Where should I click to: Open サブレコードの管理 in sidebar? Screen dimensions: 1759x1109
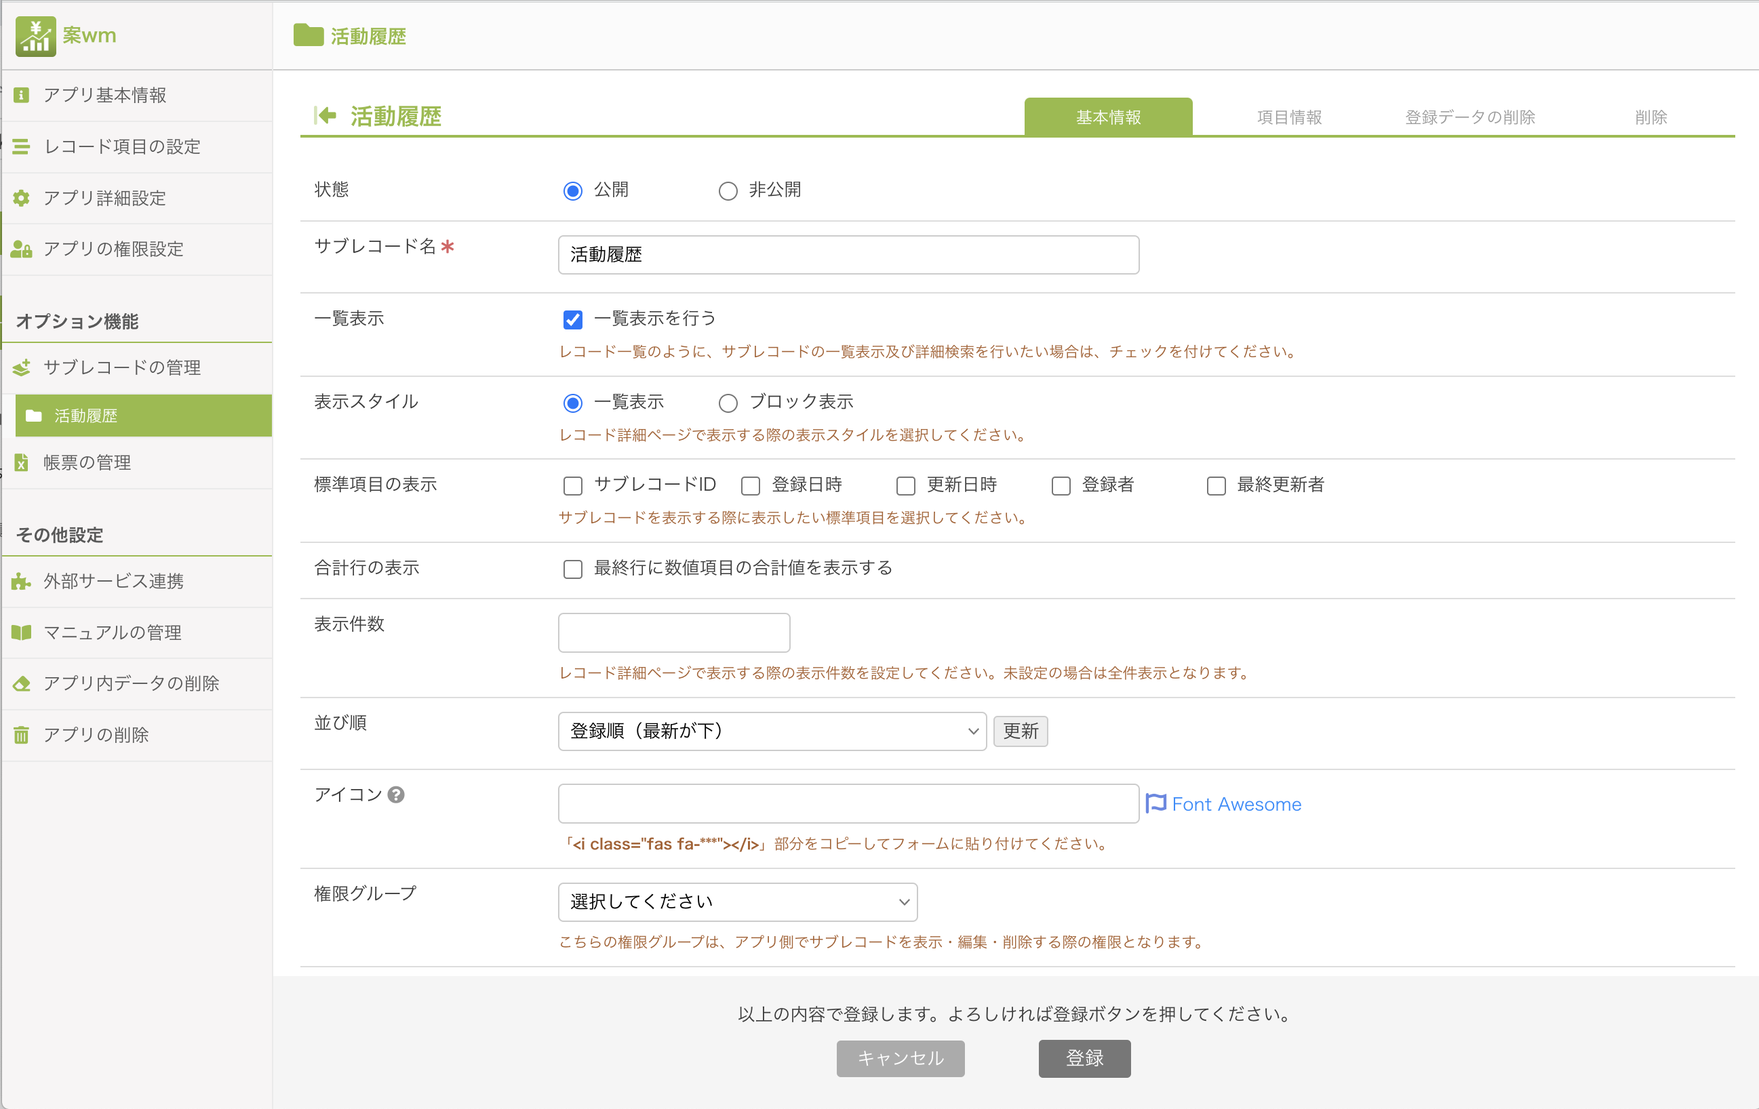(138, 367)
